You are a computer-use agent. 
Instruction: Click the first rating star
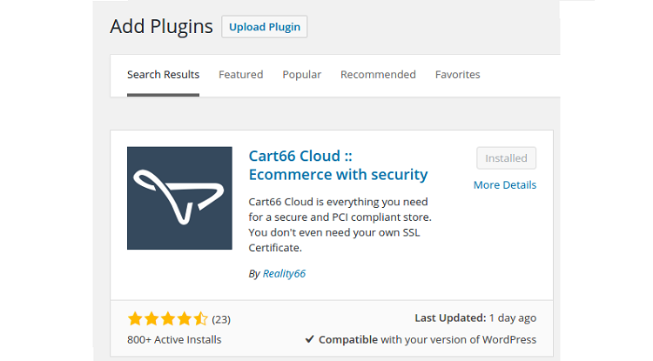[x=135, y=318]
